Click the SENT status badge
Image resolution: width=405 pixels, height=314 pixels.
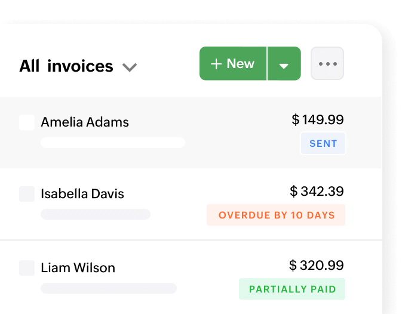(323, 144)
